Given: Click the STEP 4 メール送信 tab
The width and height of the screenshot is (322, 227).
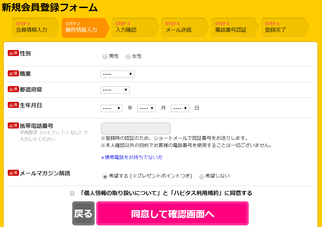Looking at the screenshot, I should (x=185, y=28).
